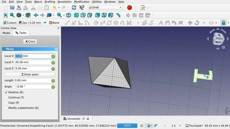Collapse the Move task panel header
The image size is (230, 129).
click(x=56, y=49)
